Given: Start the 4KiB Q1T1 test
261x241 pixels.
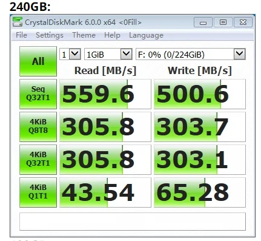Looking at the screenshot, I should pos(38,192).
